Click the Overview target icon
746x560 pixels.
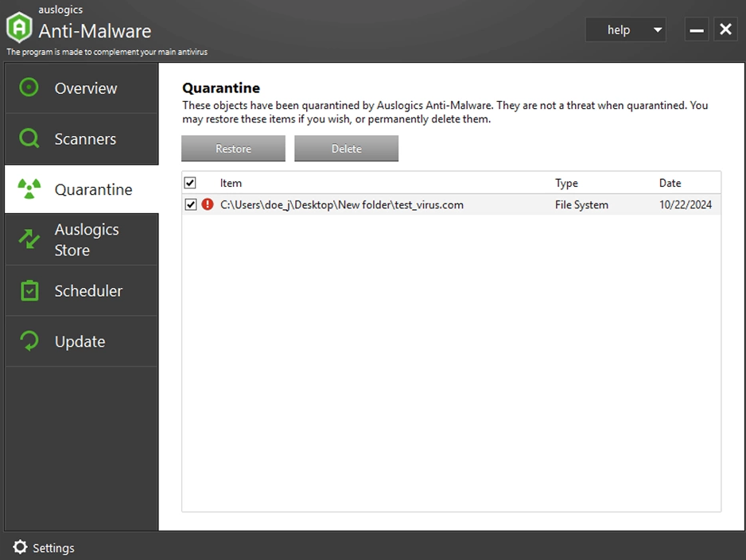pos(29,87)
